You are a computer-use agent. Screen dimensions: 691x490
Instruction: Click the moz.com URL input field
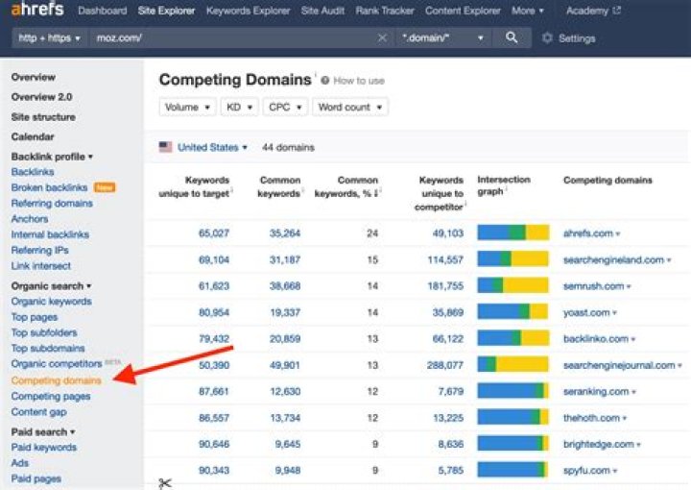[x=230, y=38]
